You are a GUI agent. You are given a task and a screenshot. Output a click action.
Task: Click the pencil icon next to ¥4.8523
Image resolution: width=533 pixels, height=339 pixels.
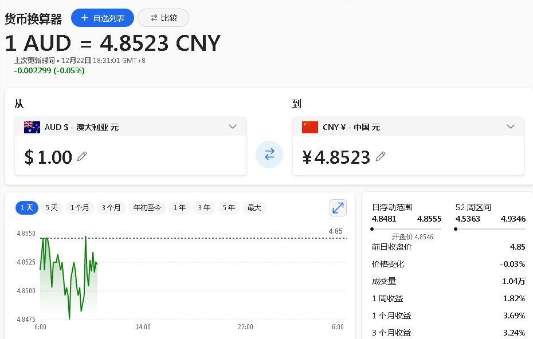coord(381,156)
